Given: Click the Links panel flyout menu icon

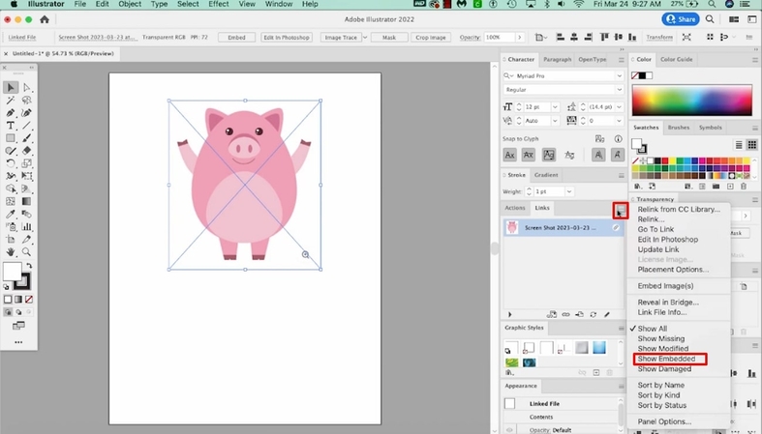Looking at the screenshot, I should (620, 209).
